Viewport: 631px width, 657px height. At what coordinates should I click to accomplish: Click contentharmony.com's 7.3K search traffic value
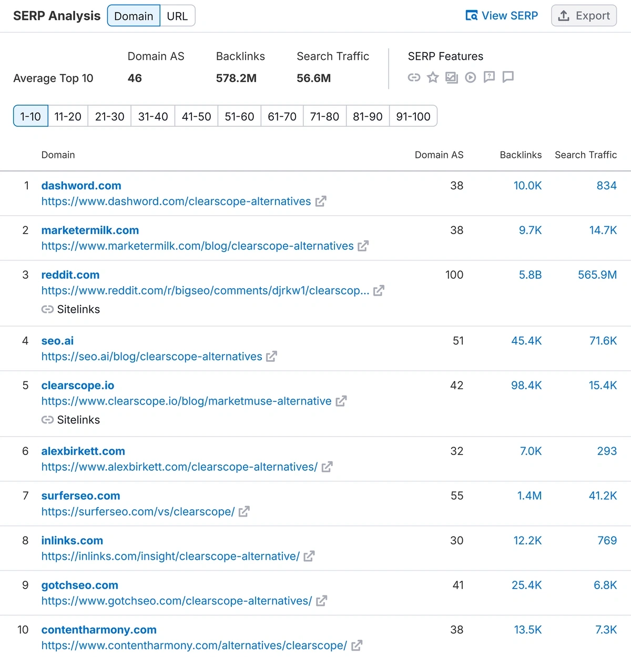point(606,630)
